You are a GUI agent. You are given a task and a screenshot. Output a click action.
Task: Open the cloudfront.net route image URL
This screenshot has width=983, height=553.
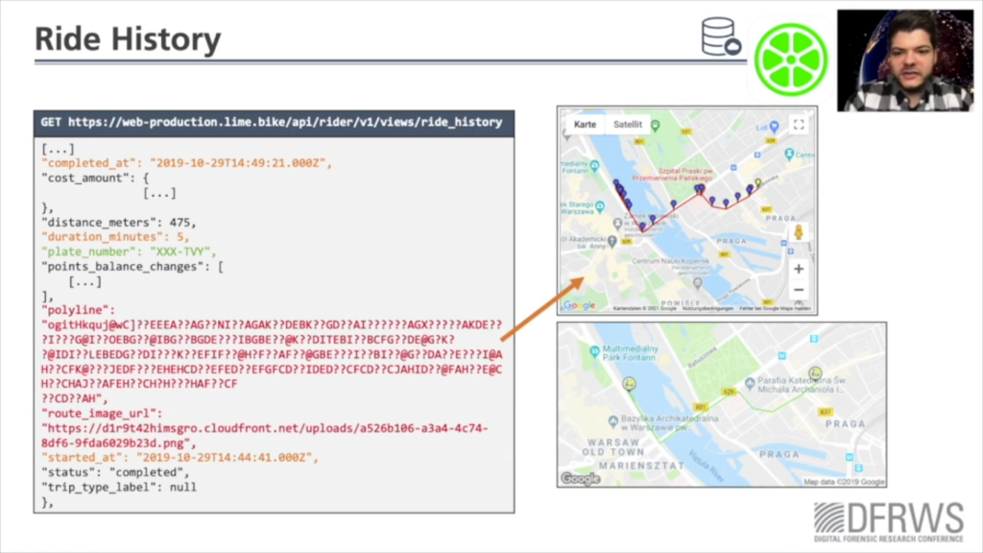point(265,436)
